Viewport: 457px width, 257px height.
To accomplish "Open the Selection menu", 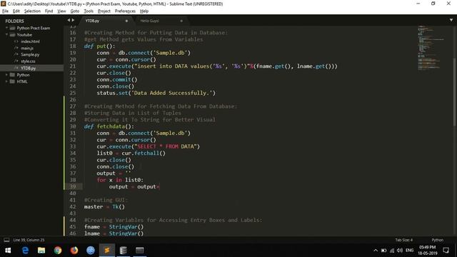I will [32, 11].
